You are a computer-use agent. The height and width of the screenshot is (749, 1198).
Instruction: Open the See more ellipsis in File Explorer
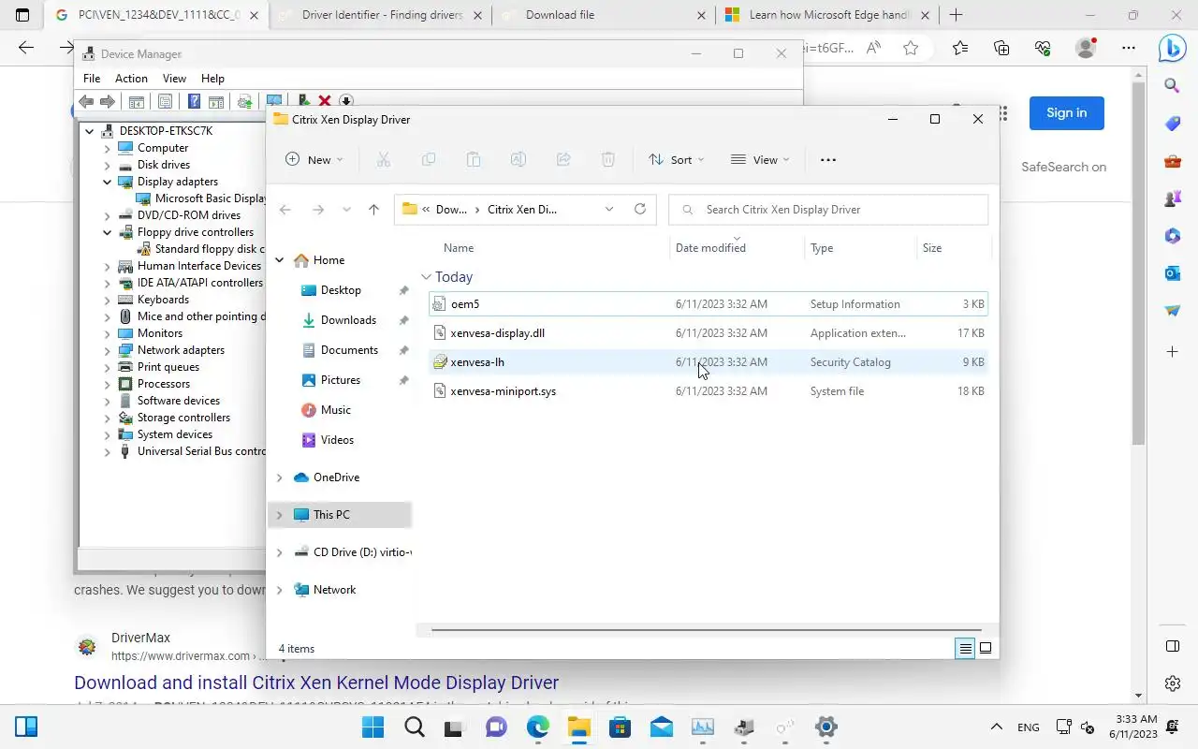pyautogui.click(x=827, y=160)
